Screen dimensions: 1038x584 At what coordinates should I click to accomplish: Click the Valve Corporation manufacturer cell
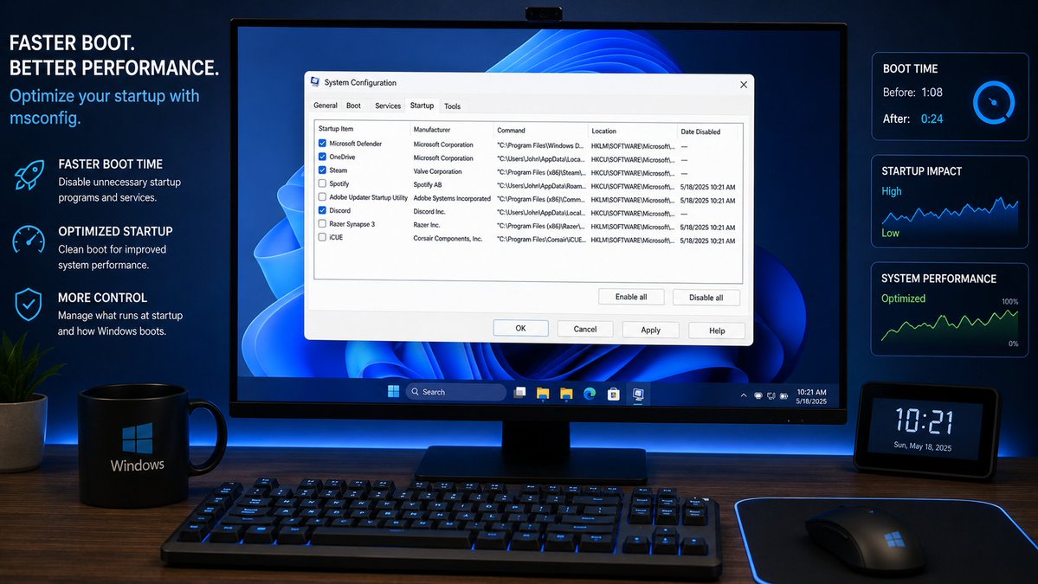pos(437,171)
